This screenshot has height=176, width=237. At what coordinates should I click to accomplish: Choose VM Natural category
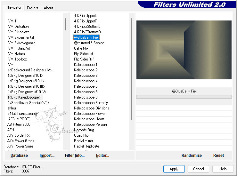point(17,54)
